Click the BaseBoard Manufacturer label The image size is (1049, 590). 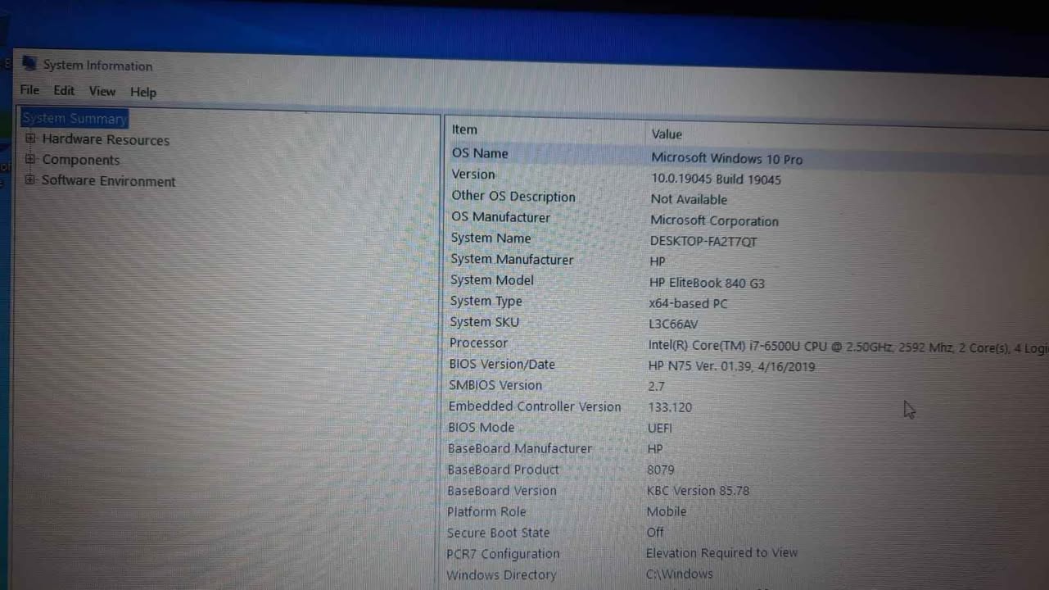click(x=520, y=449)
